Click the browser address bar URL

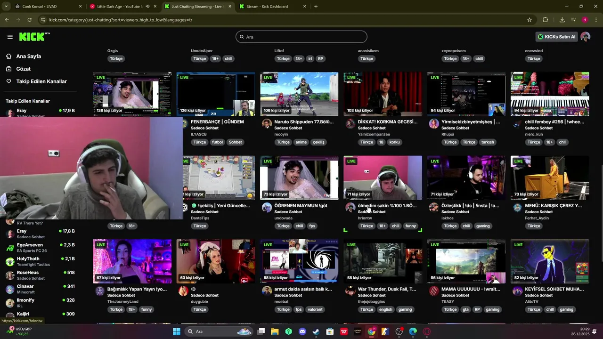(121, 20)
